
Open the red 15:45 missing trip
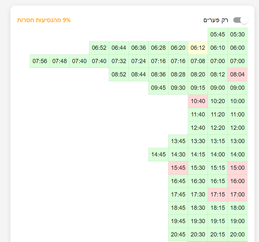pyautogui.click(x=178, y=168)
